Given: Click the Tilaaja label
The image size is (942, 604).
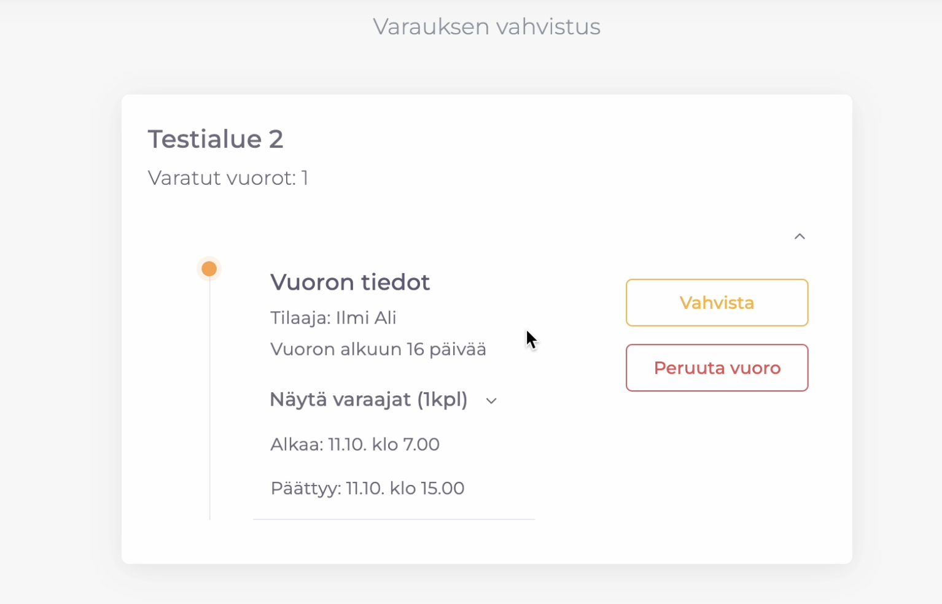Looking at the screenshot, I should pyautogui.click(x=300, y=318).
